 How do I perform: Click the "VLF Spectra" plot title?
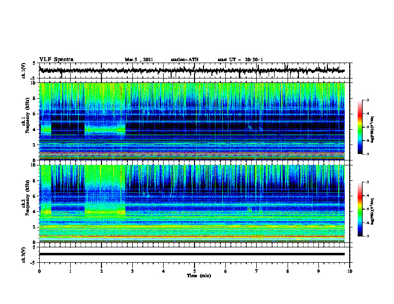pyautogui.click(x=56, y=60)
